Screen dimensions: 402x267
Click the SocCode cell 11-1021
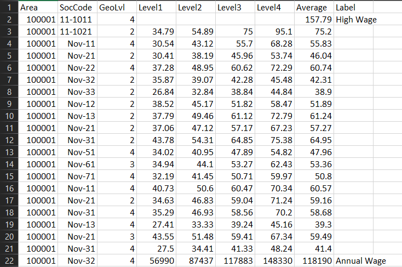77,32
